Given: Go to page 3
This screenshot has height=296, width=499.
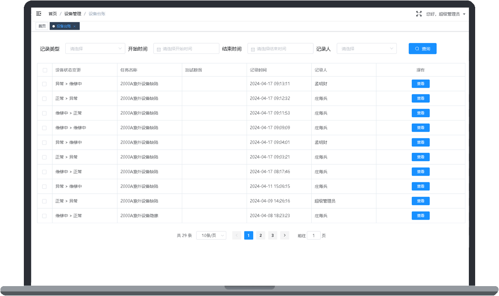Looking at the screenshot, I should click(x=273, y=235).
